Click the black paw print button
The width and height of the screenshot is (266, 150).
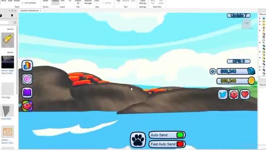[138, 140]
